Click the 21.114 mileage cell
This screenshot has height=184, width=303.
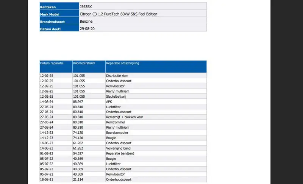pos(78,179)
